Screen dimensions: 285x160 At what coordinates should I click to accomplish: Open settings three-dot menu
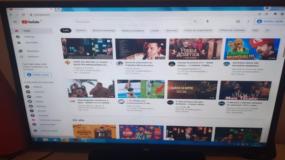pyautogui.click(x=248, y=21)
